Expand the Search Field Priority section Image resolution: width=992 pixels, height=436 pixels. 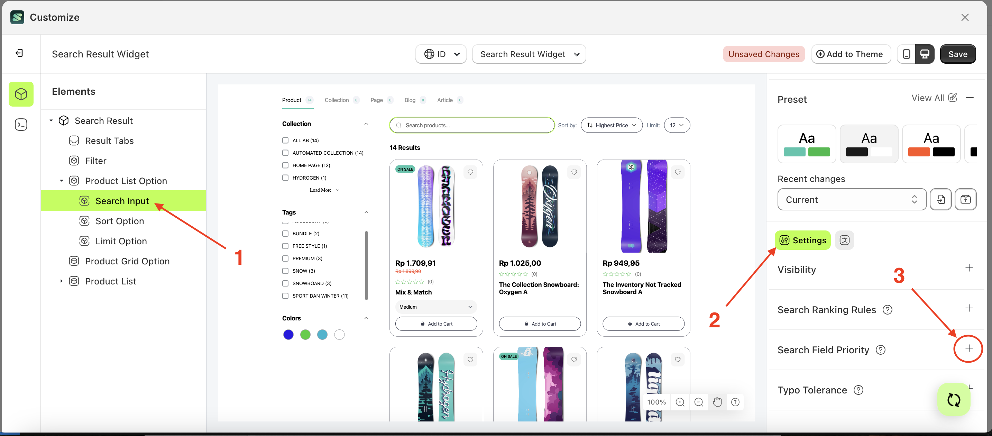pos(968,348)
